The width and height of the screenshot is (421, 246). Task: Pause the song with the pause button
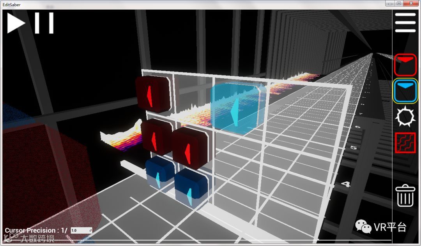[44, 23]
